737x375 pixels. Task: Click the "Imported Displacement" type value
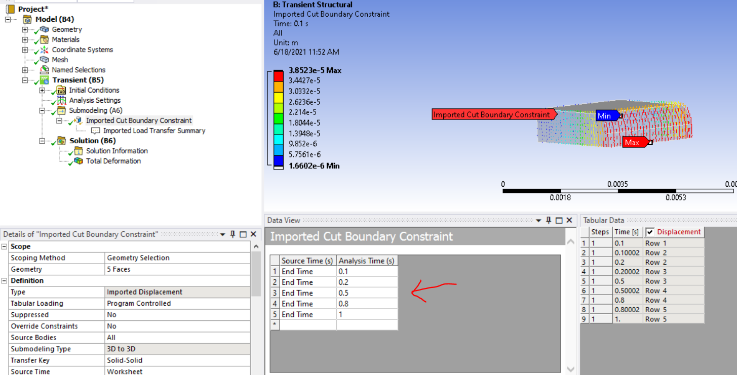click(x=177, y=292)
